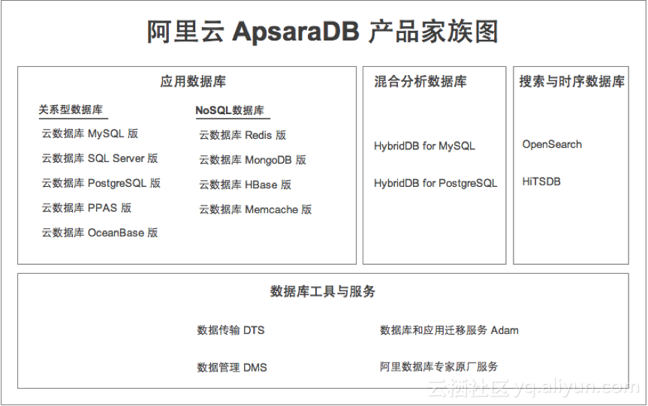Click 云数据库 PPAS 版

86,208
